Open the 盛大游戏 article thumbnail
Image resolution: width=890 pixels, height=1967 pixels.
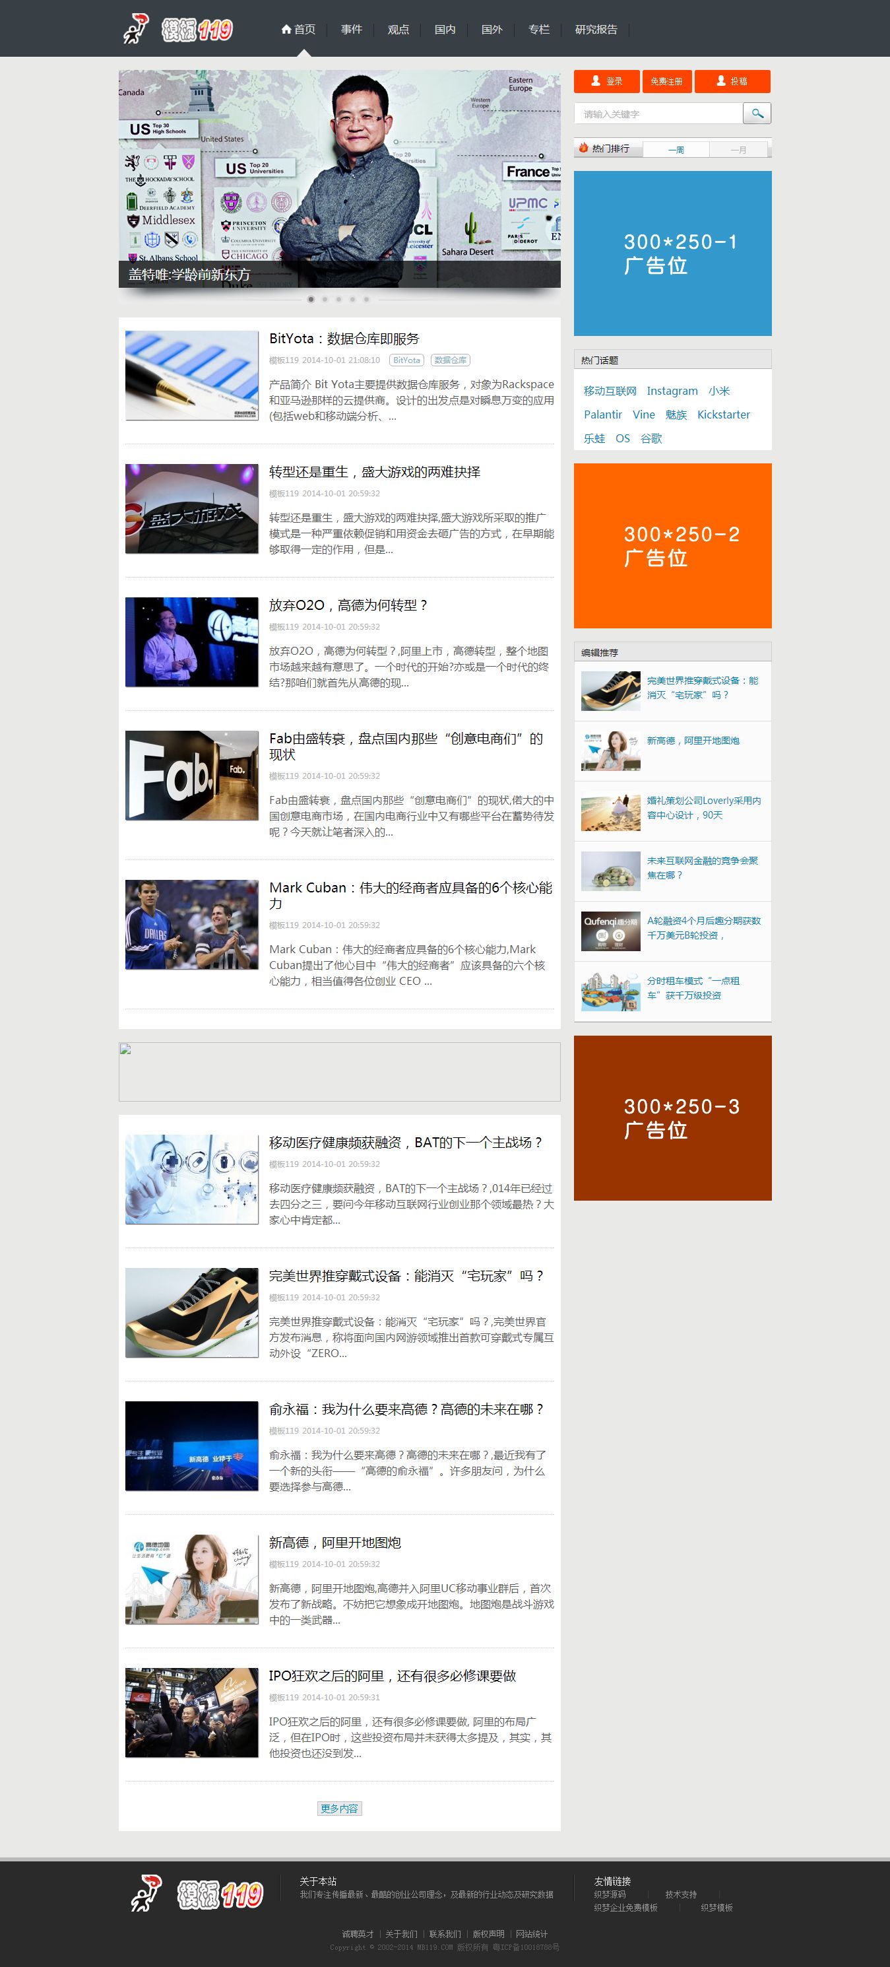tap(191, 508)
